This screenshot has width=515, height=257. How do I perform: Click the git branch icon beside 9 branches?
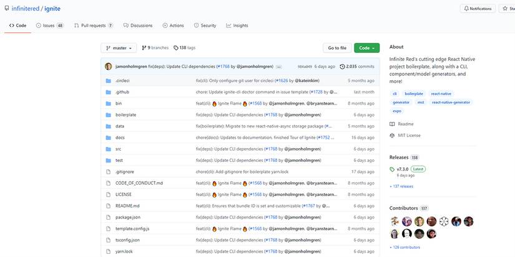pyautogui.click(x=144, y=48)
